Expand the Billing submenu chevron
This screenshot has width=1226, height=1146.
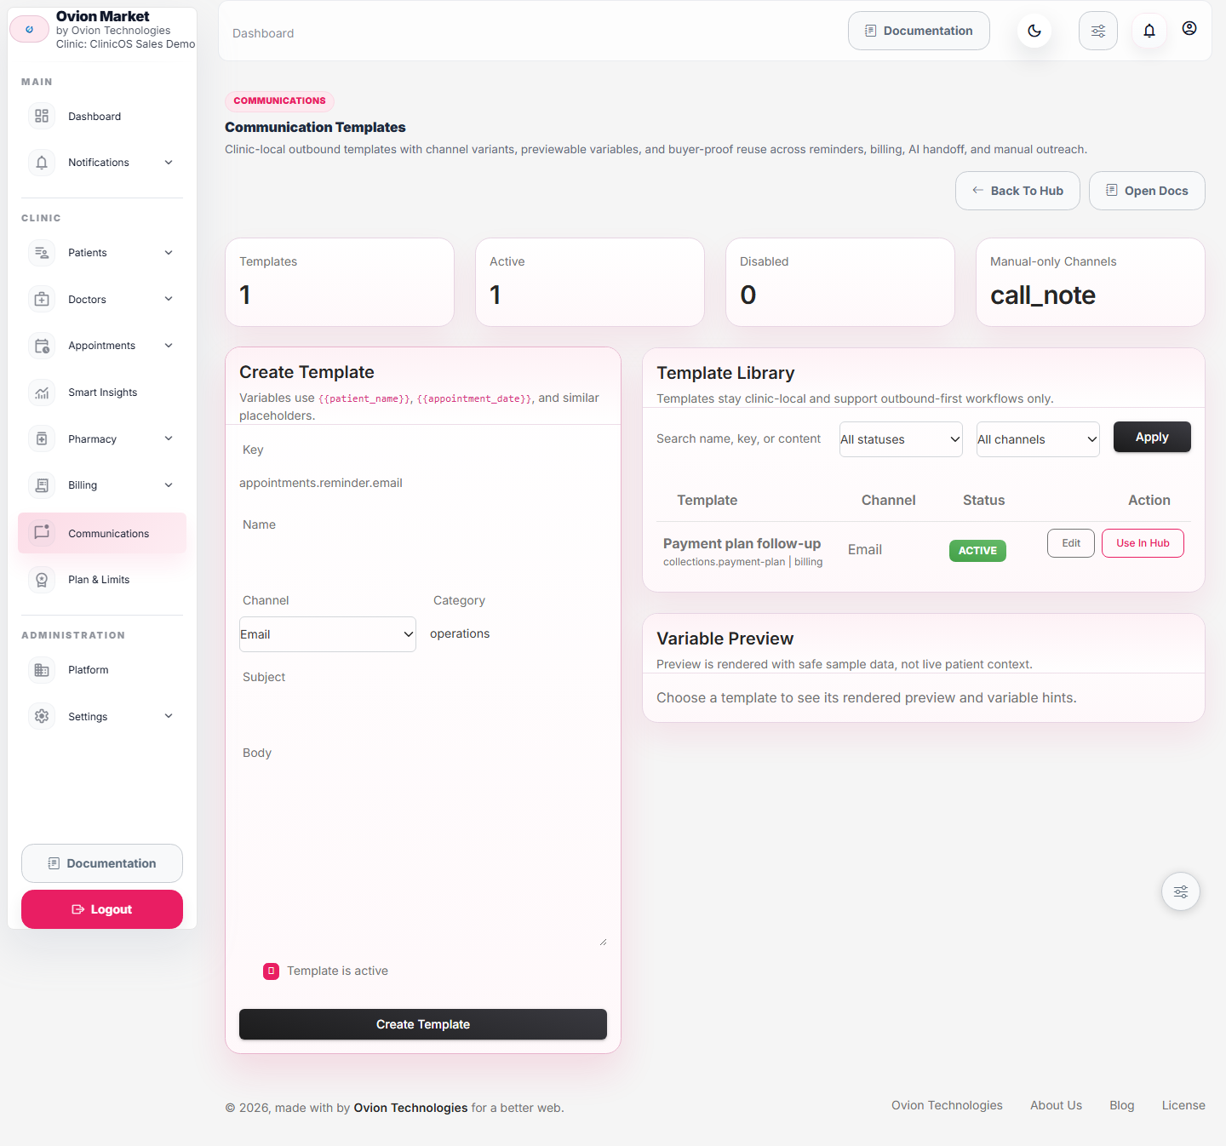(x=169, y=485)
